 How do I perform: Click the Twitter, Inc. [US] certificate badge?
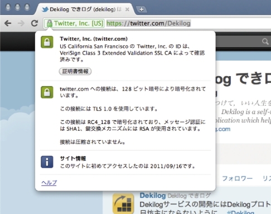[74, 23]
